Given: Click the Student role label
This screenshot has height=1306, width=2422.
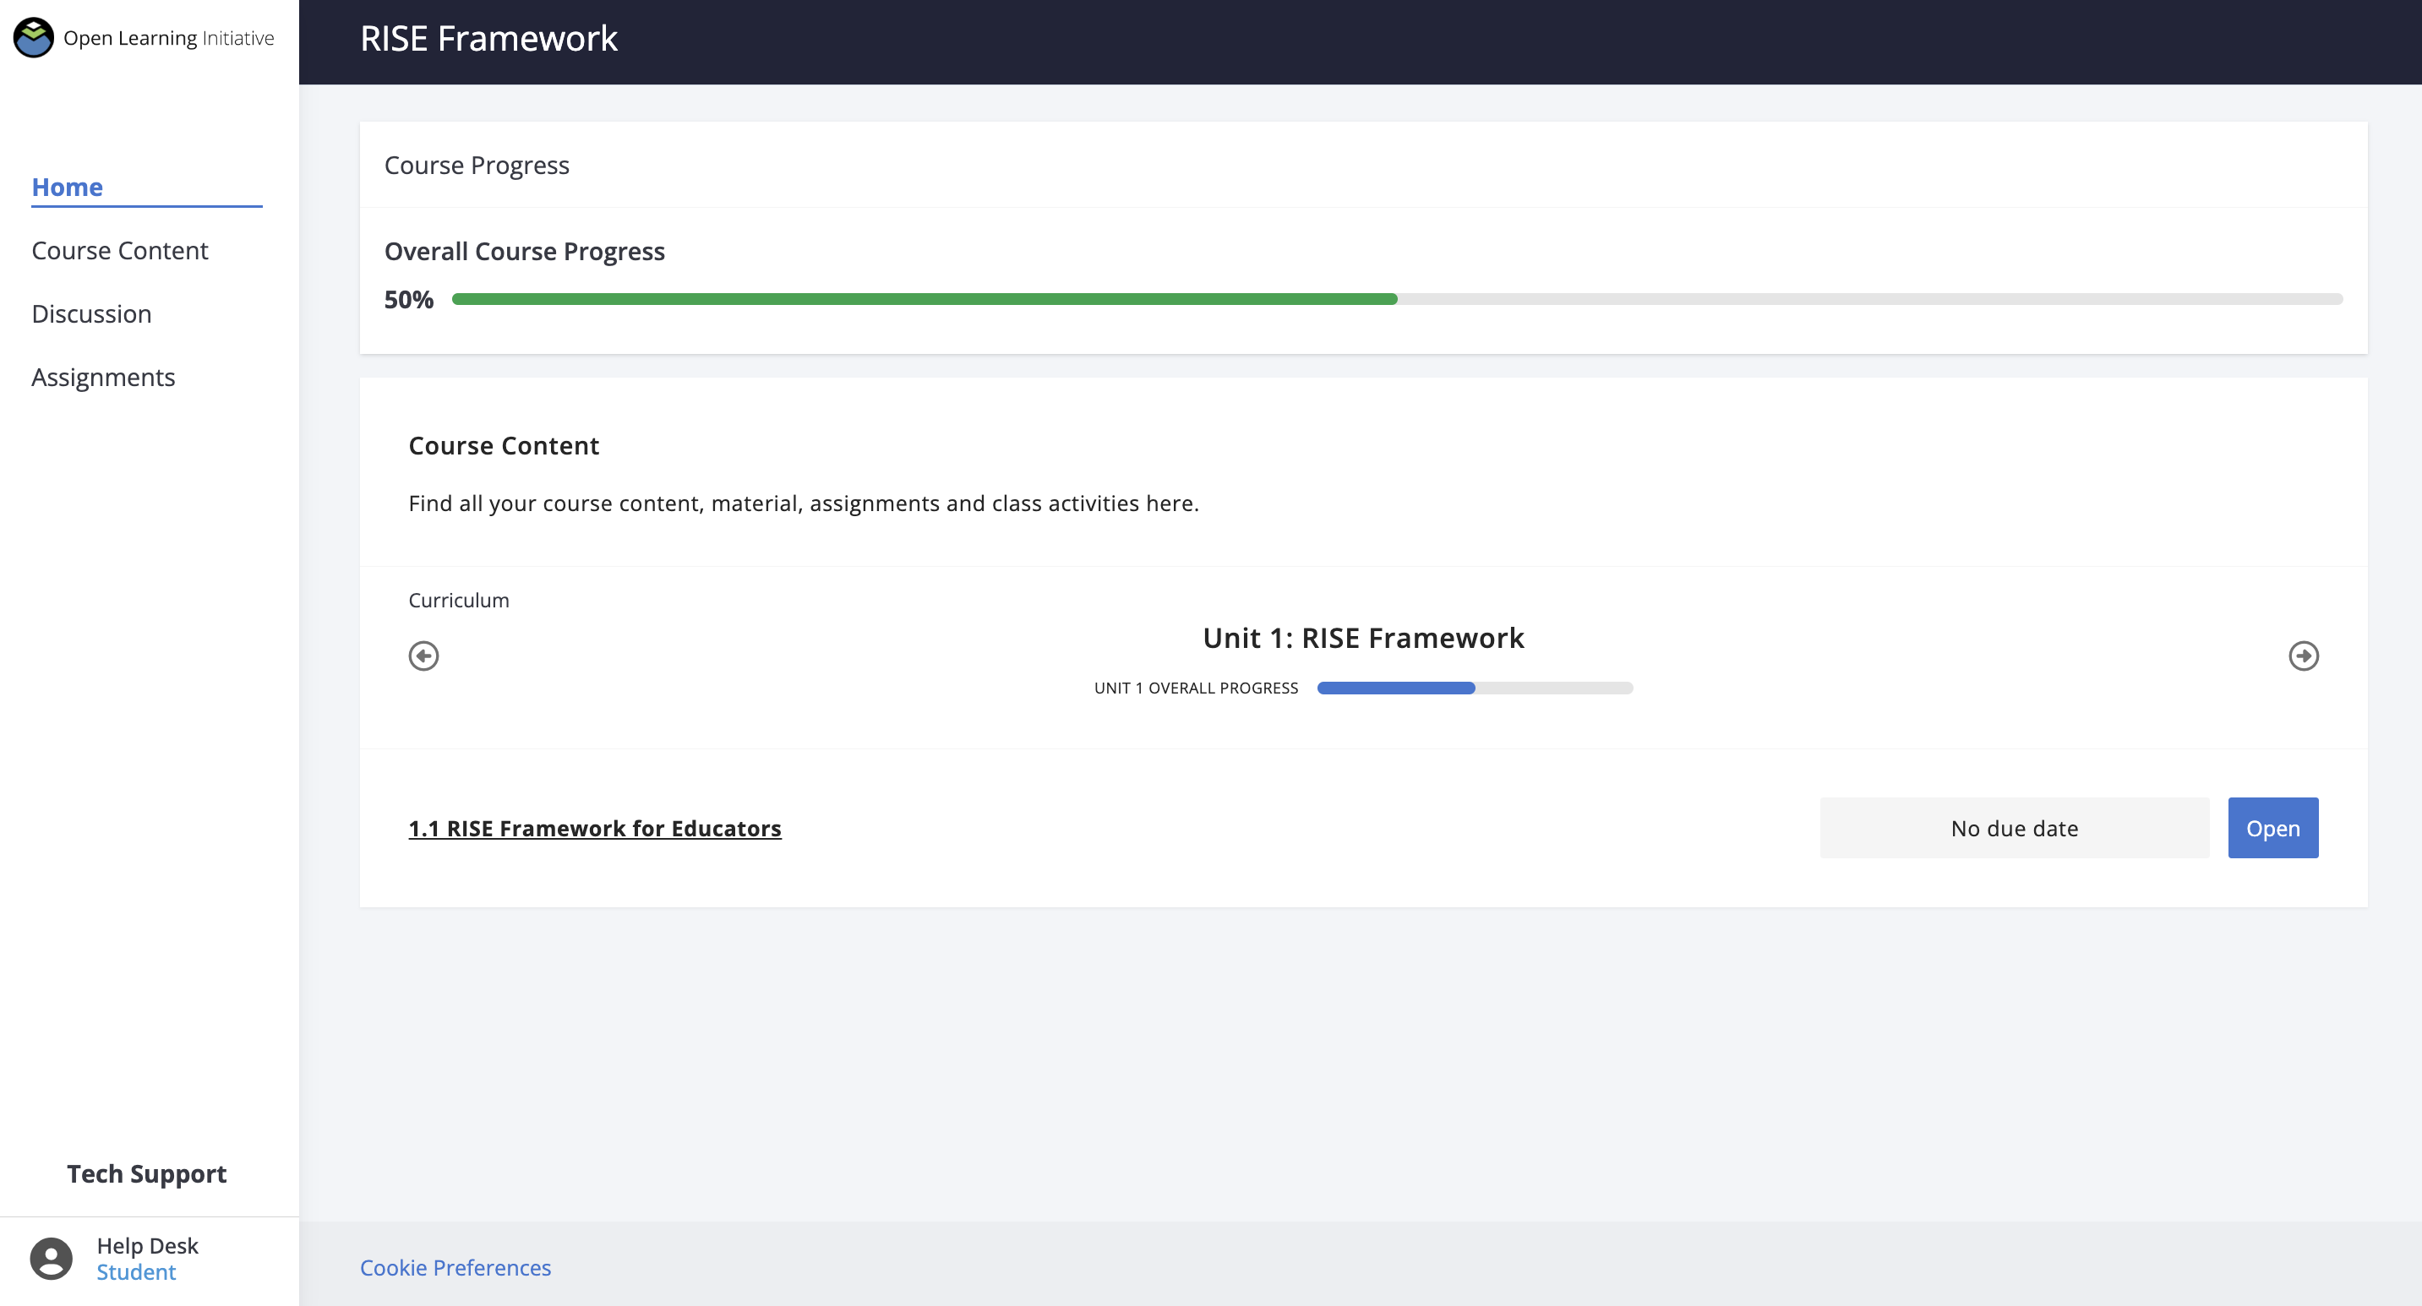Looking at the screenshot, I should click(x=136, y=1272).
